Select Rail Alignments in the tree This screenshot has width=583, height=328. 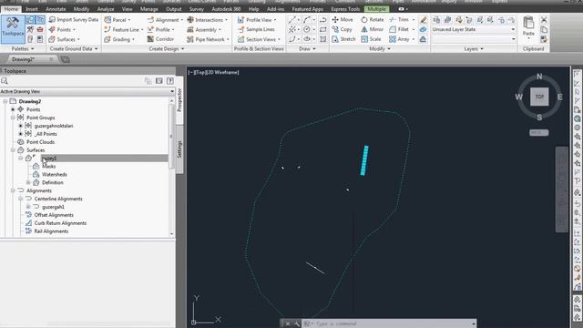click(x=51, y=231)
